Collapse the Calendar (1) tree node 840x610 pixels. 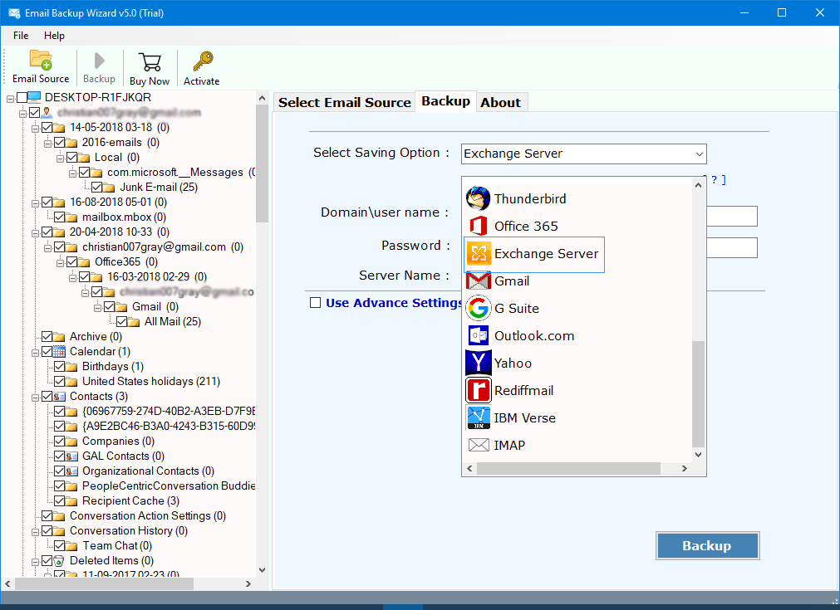pos(36,353)
